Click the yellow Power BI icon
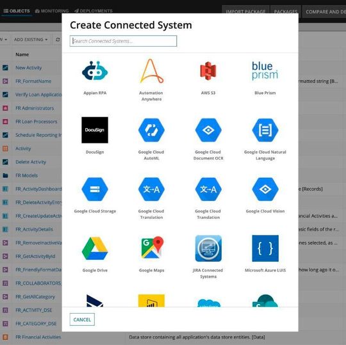Viewport: 346px width, 345px height. coord(151,300)
